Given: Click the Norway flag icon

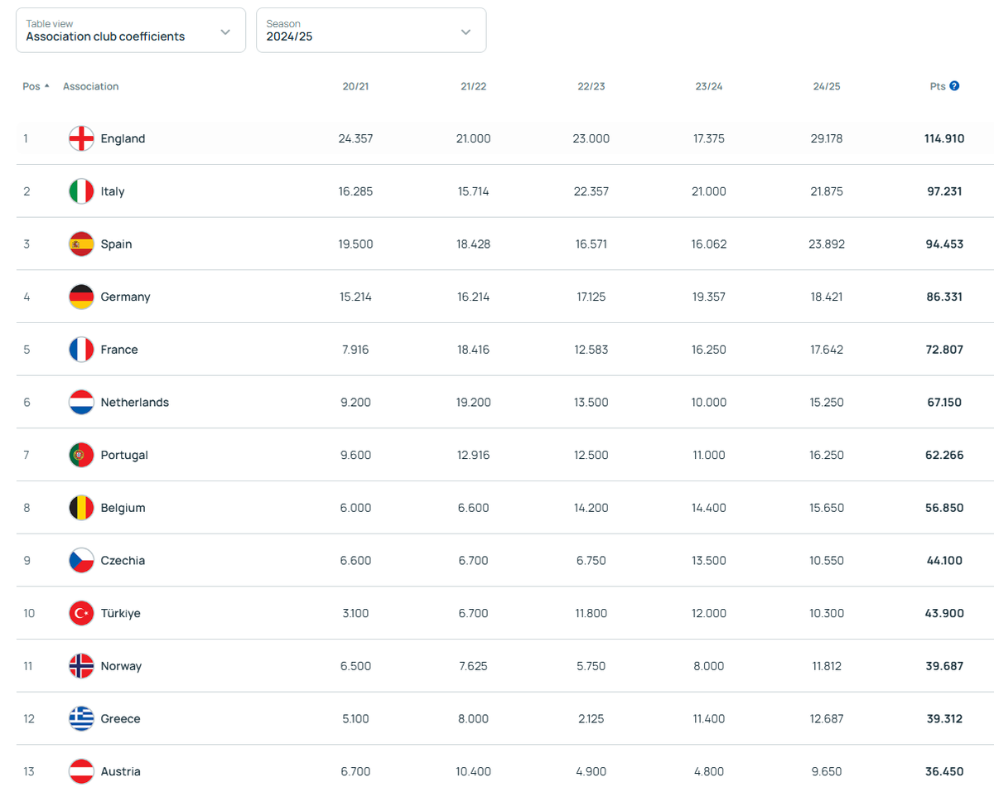Looking at the screenshot, I should pos(81,666).
